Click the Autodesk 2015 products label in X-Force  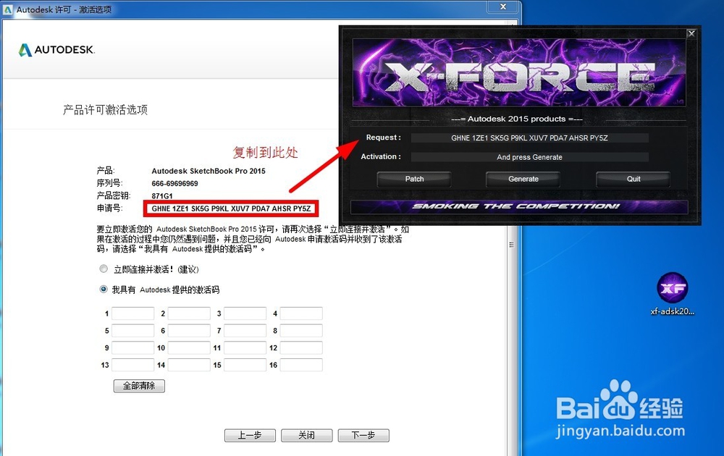click(517, 119)
